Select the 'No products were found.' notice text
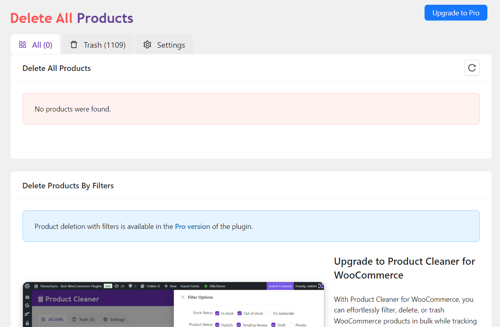 [x=73, y=109]
